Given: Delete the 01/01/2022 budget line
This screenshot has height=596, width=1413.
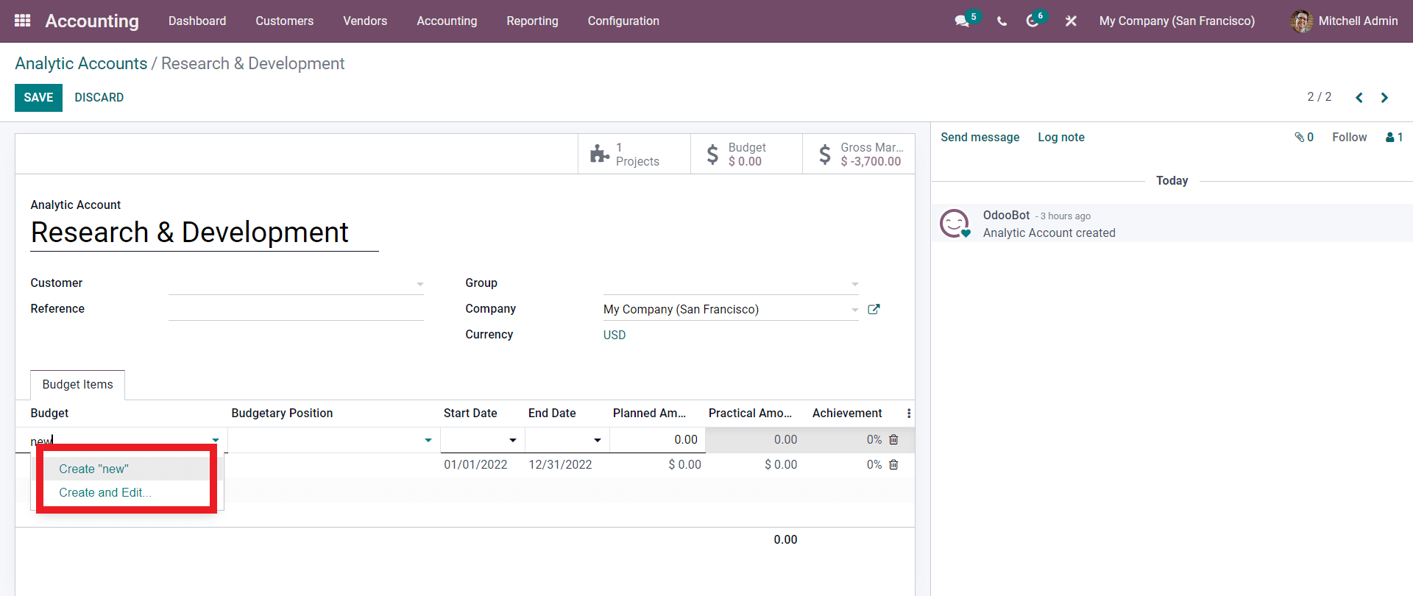Looking at the screenshot, I should click(x=893, y=464).
